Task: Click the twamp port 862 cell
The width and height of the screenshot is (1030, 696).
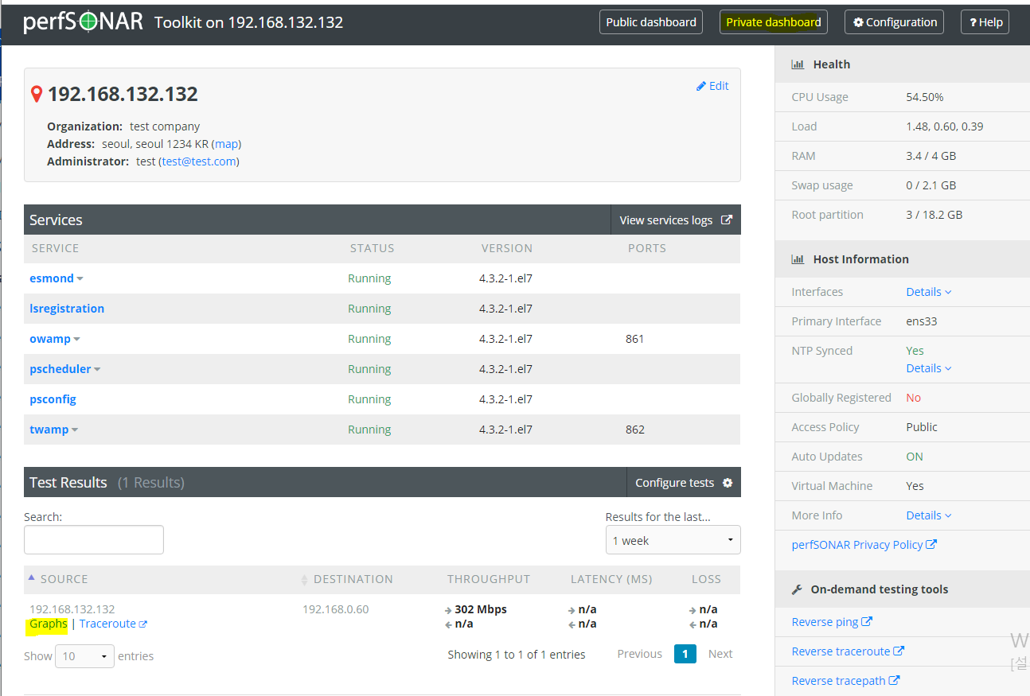Action: [x=635, y=430]
